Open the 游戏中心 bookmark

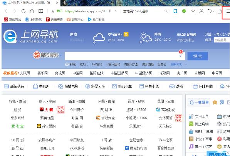click(x=75, y=20)
